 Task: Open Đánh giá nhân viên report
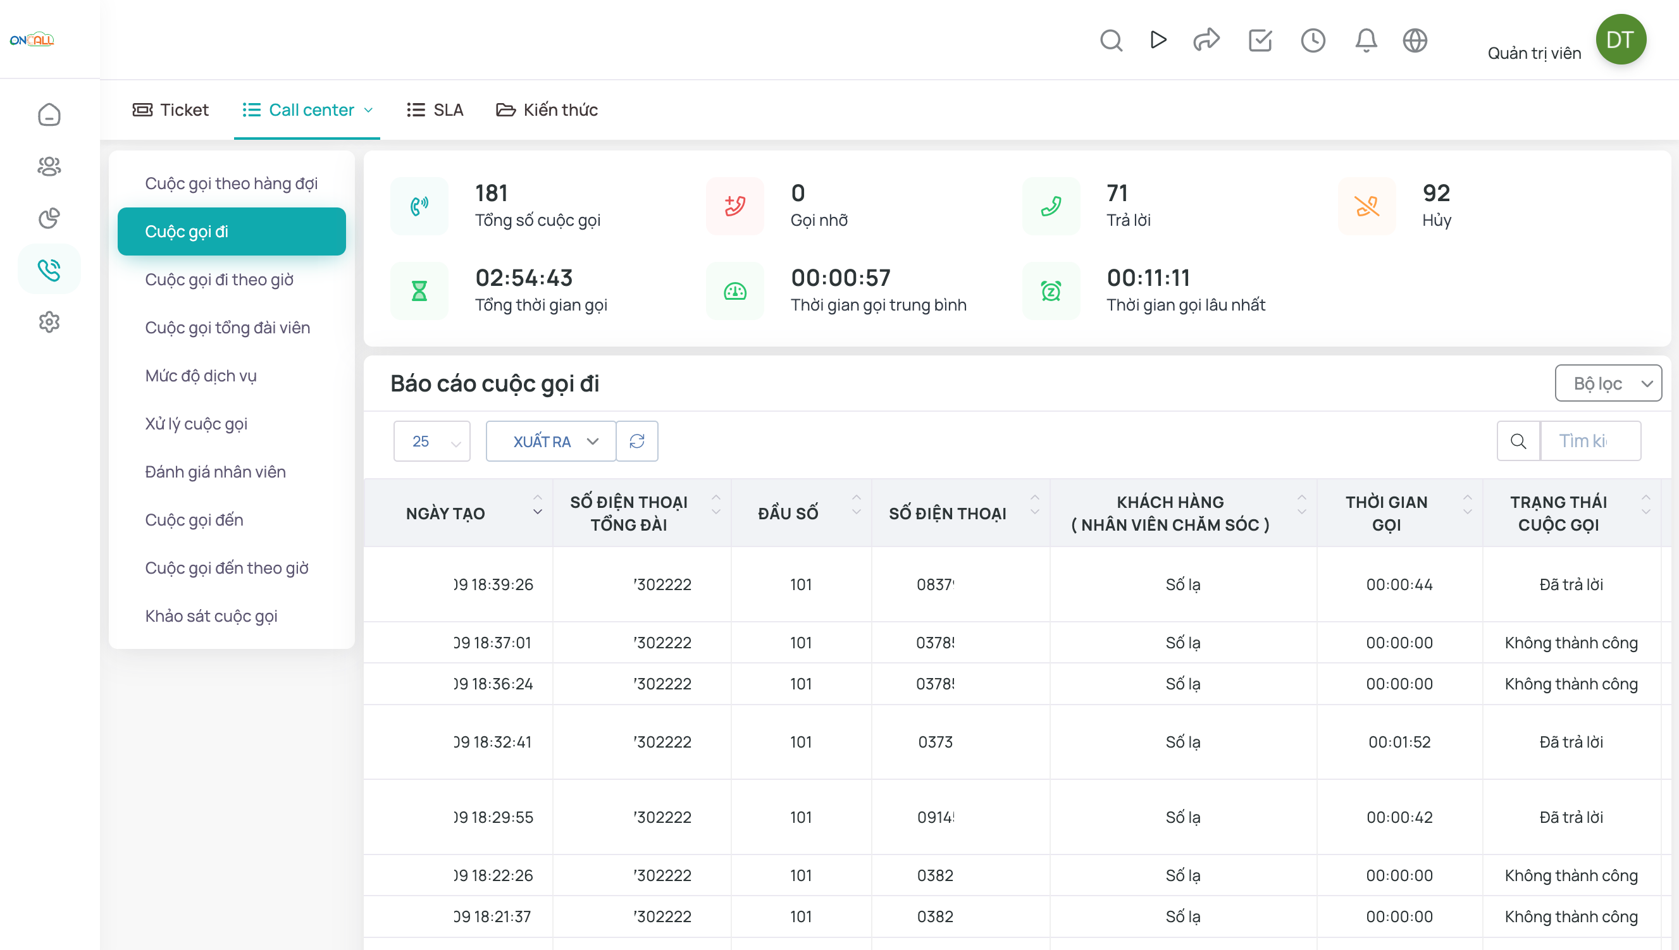[231, 472]
